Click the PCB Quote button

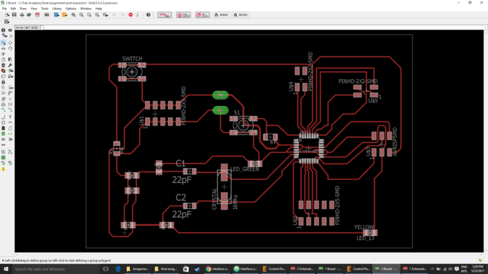point(184,15)
